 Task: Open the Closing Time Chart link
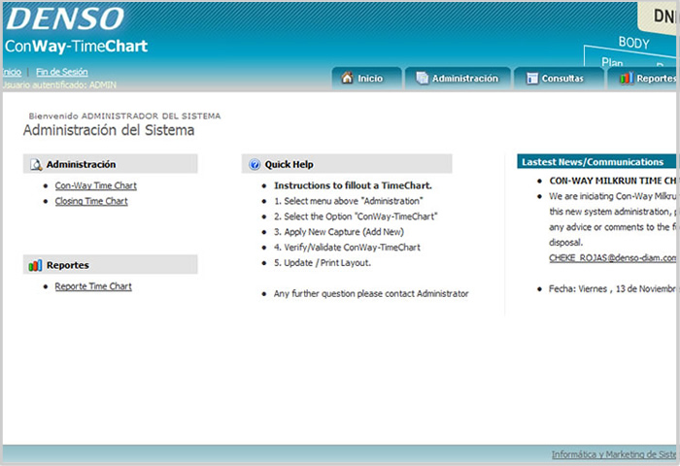[91, 201]
